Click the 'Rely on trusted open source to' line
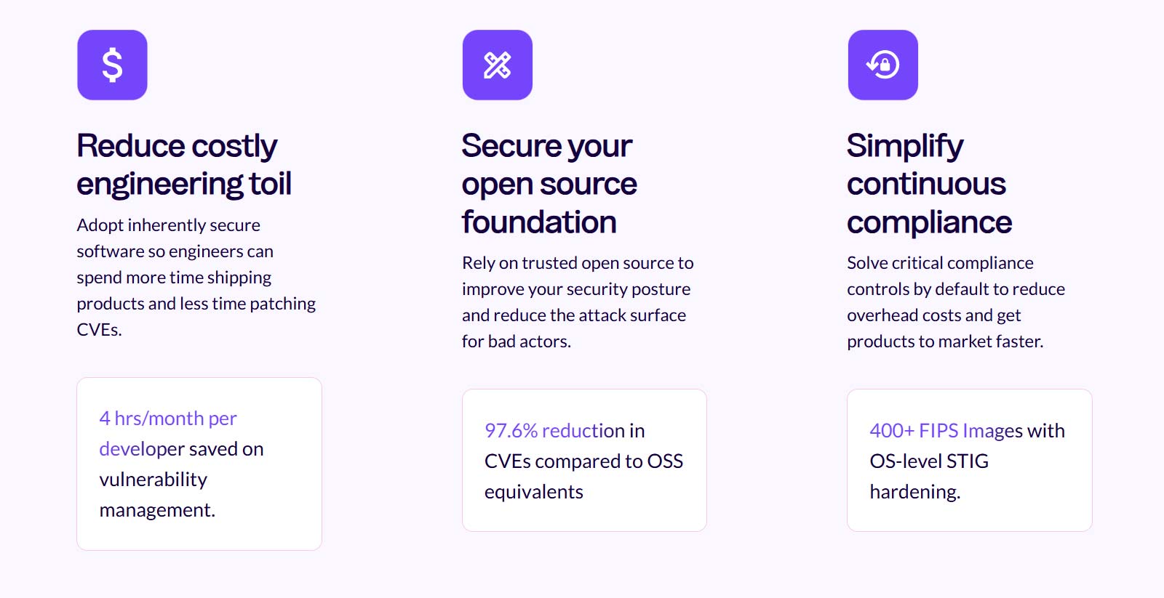This screenshot has width=1164, height=598. 578,263
